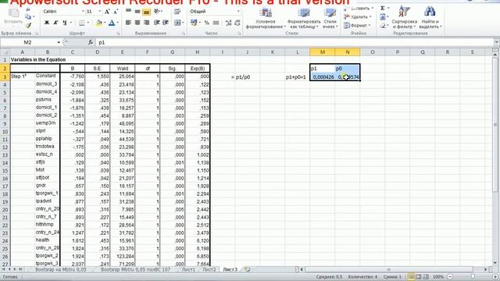Open the Calibri font name dropdown

[83, 12]
